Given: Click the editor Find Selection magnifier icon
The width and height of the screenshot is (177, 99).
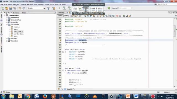Looking at the screenshot, I should pos(85,16).
